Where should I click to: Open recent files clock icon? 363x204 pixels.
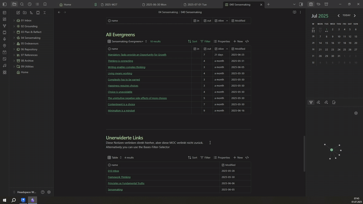(29, 5)
